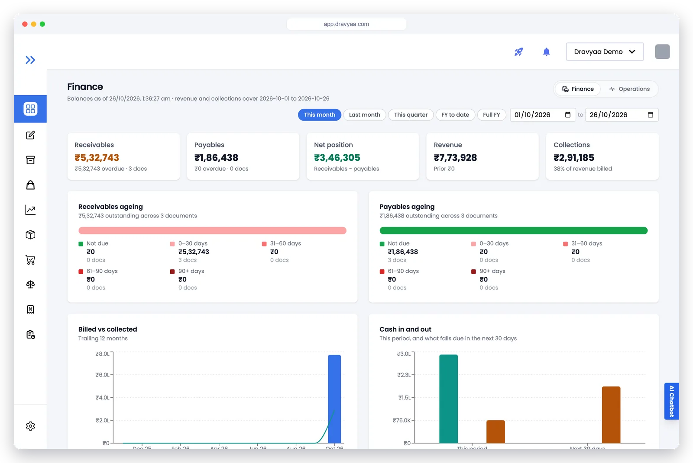
Task: Open settings gear in sidebar
Action: tap(30, 426)
